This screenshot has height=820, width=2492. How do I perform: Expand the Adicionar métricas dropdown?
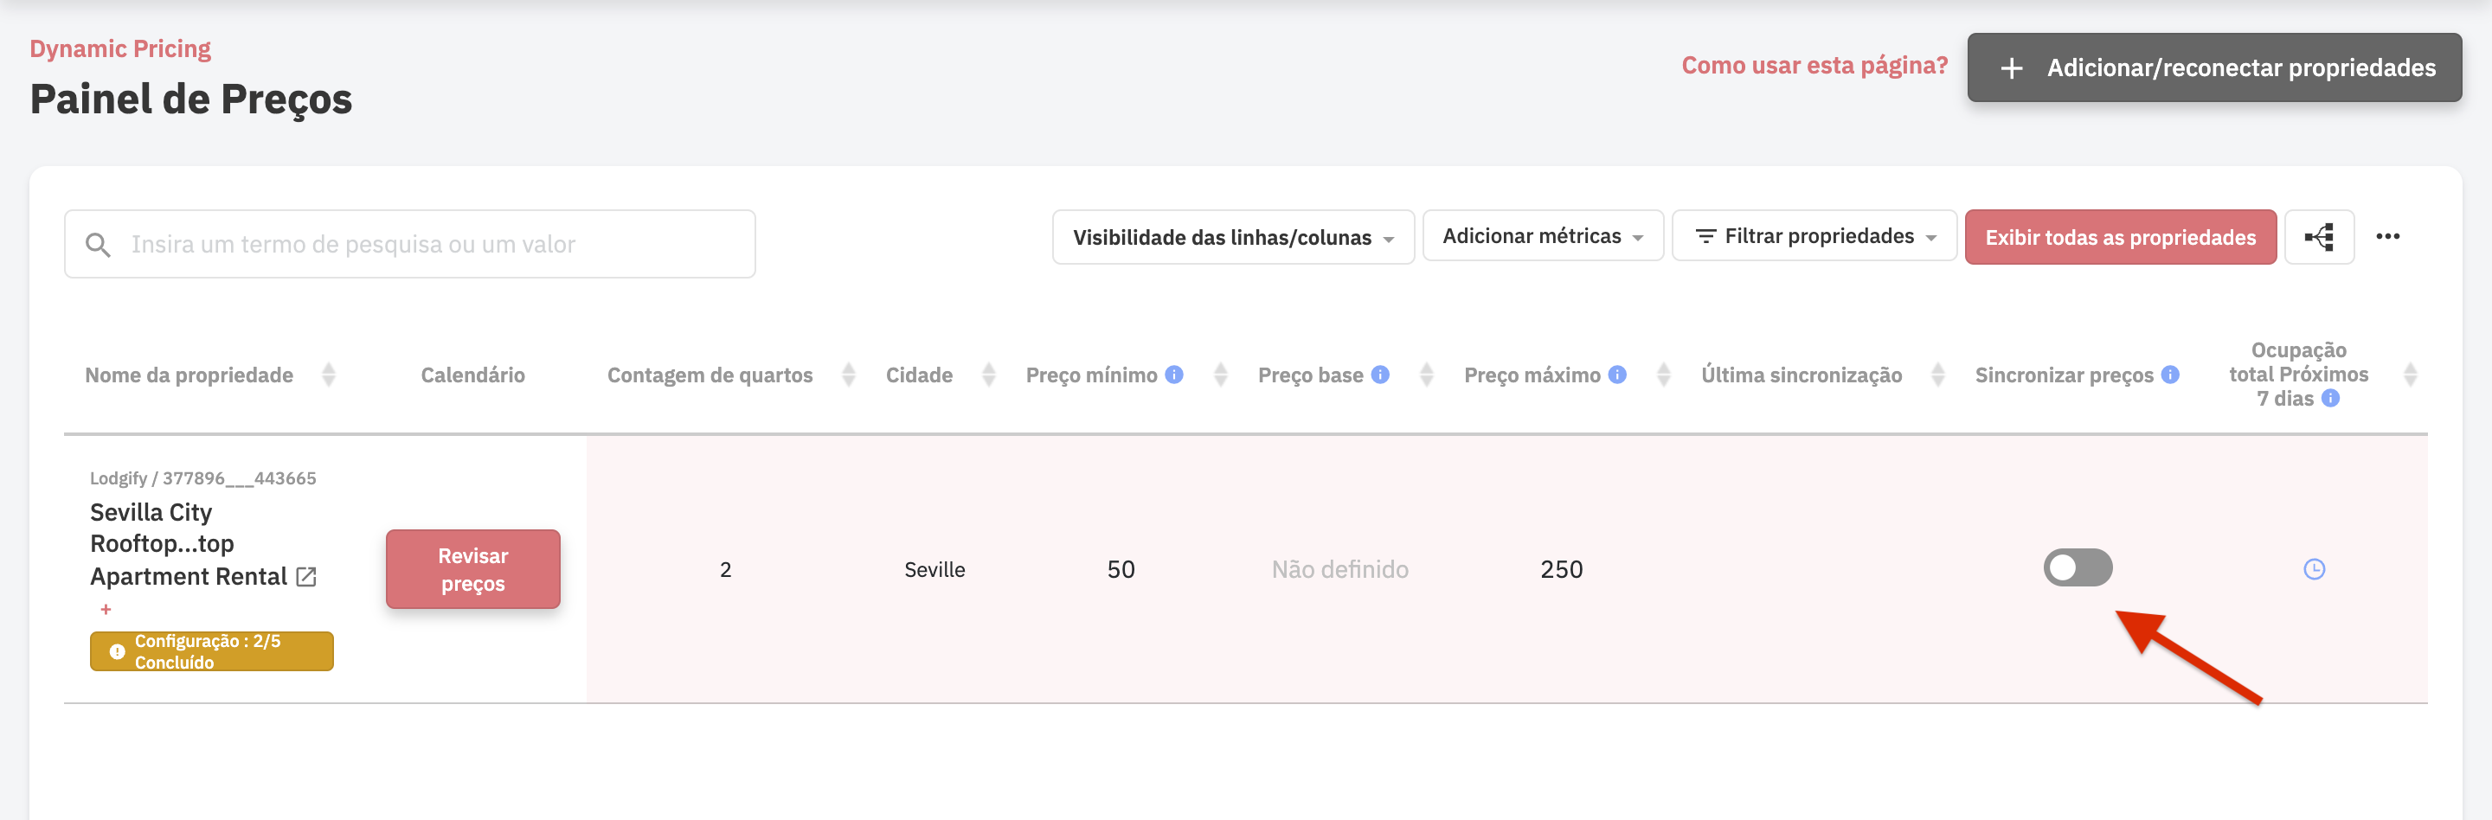coord(1542,235)
